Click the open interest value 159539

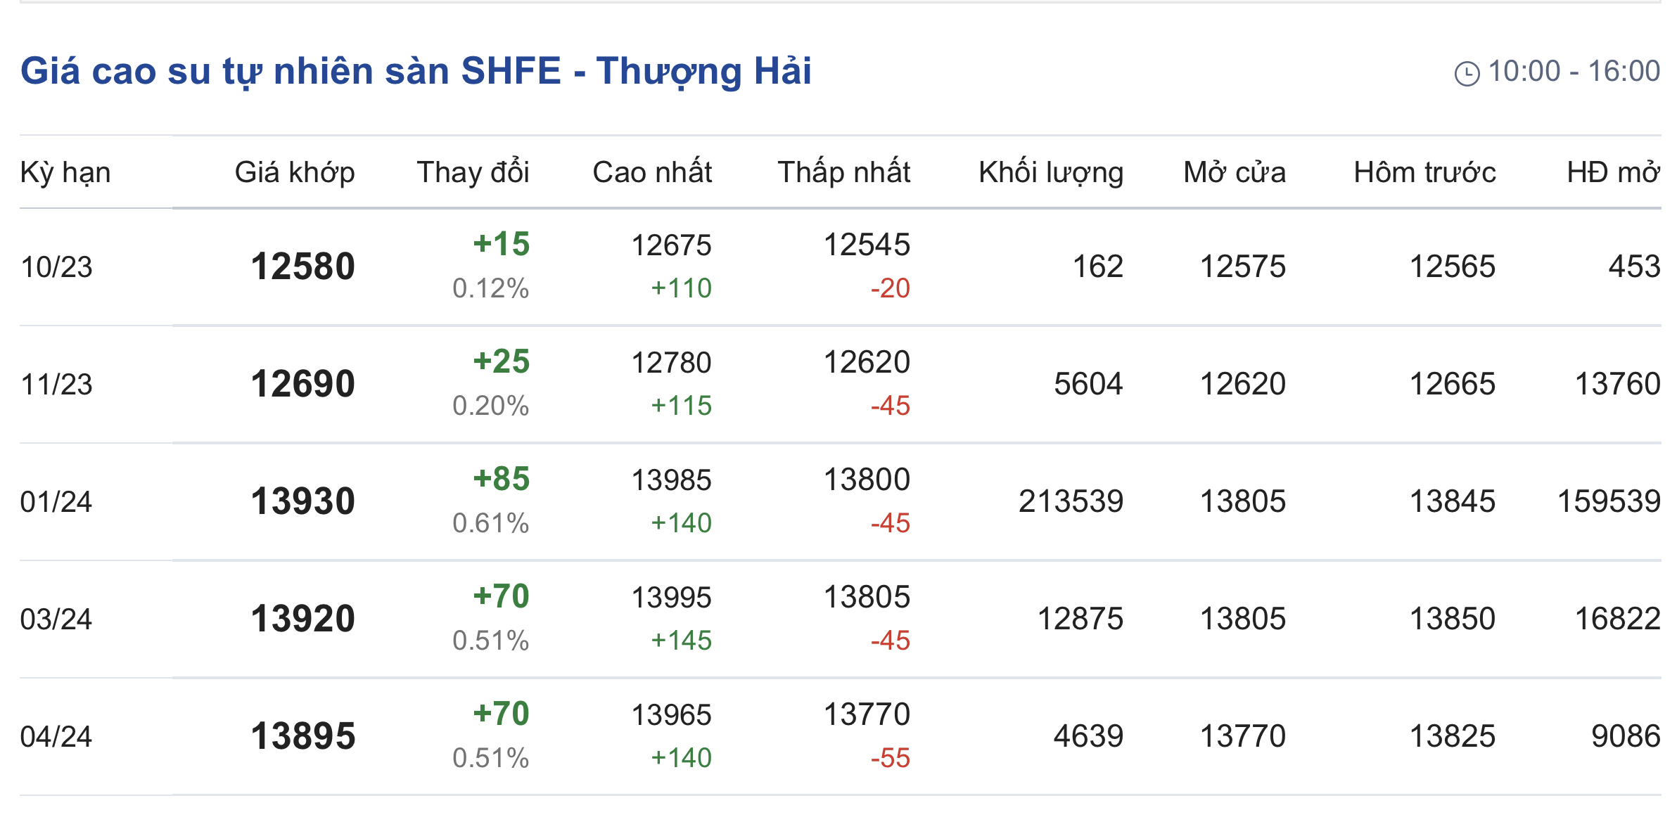click(1609, 502)
